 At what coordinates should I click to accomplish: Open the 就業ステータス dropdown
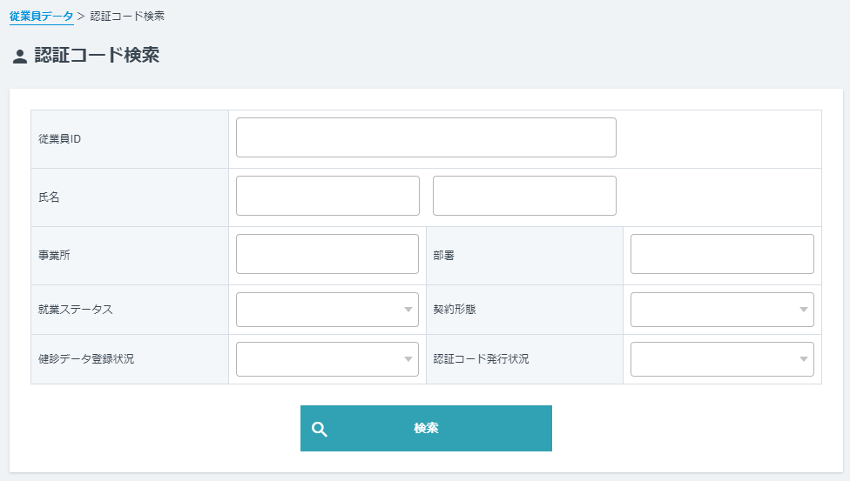point(327,310)
